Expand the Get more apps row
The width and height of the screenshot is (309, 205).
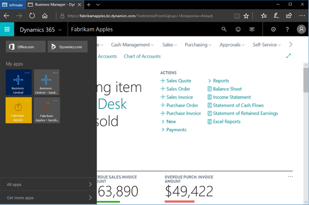click(48, 197)
